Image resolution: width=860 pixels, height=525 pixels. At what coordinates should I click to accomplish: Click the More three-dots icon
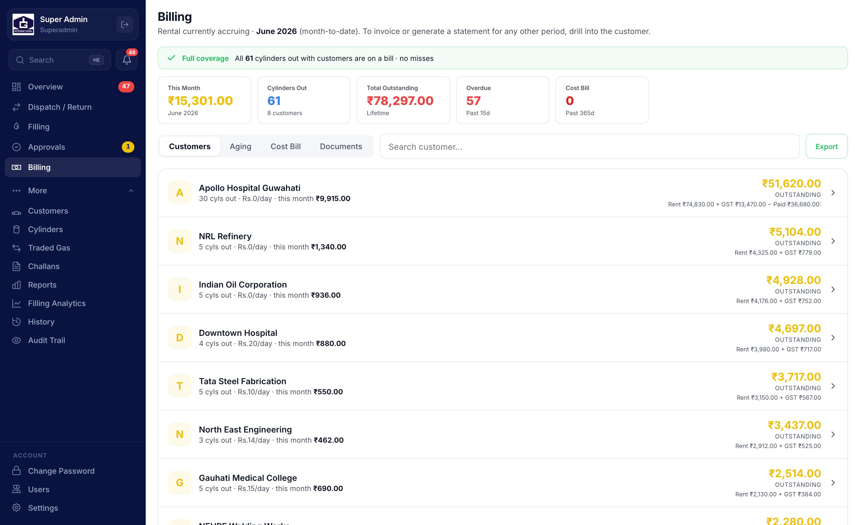click(16, 191)
